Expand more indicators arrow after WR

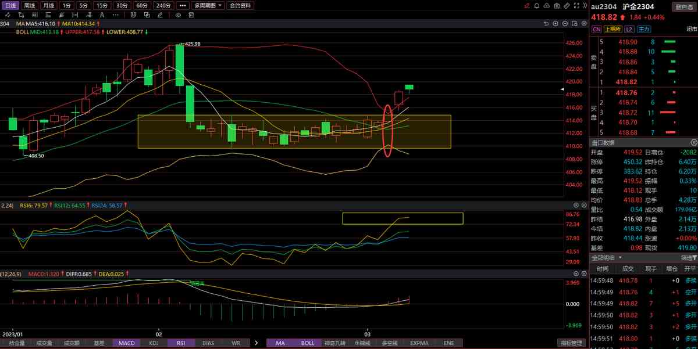click(256, 343)
